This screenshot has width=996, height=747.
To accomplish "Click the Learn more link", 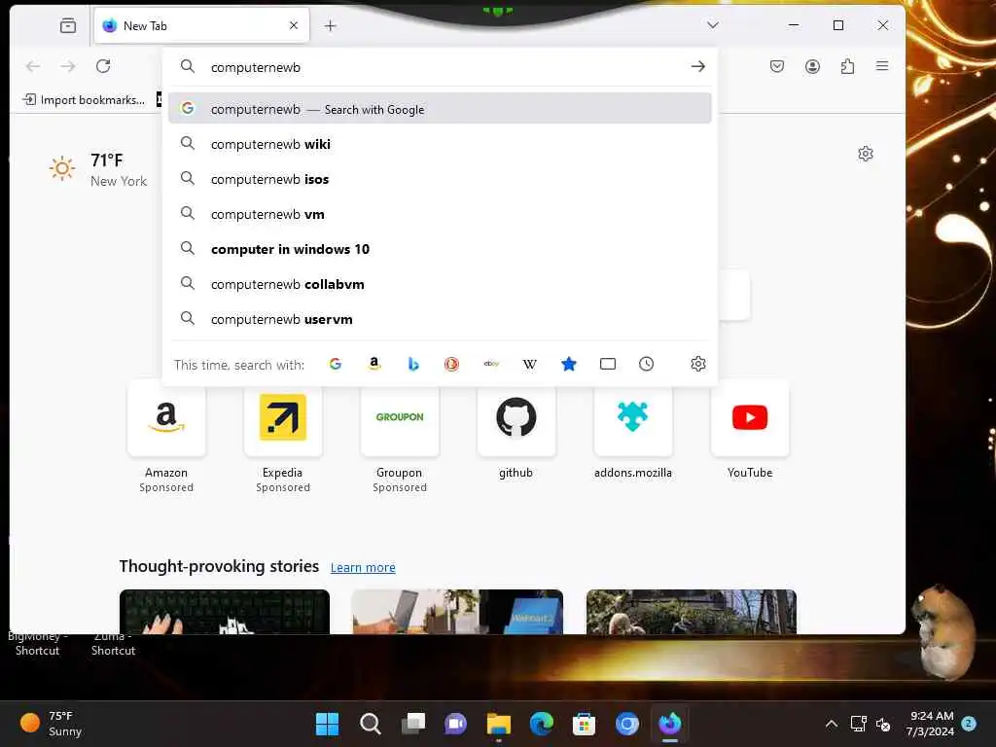I will [x=363, y=567].
